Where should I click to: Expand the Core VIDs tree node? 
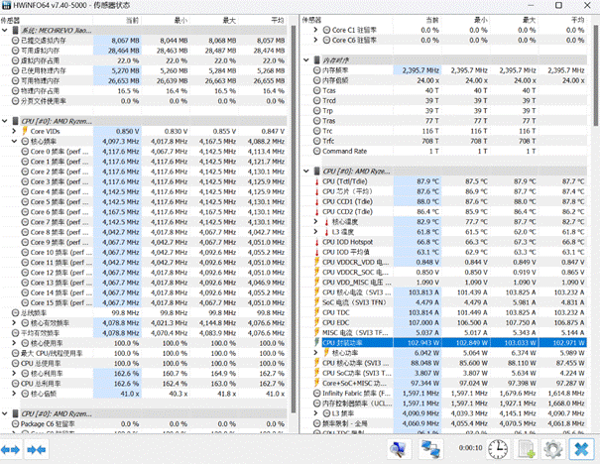point(15,131)
